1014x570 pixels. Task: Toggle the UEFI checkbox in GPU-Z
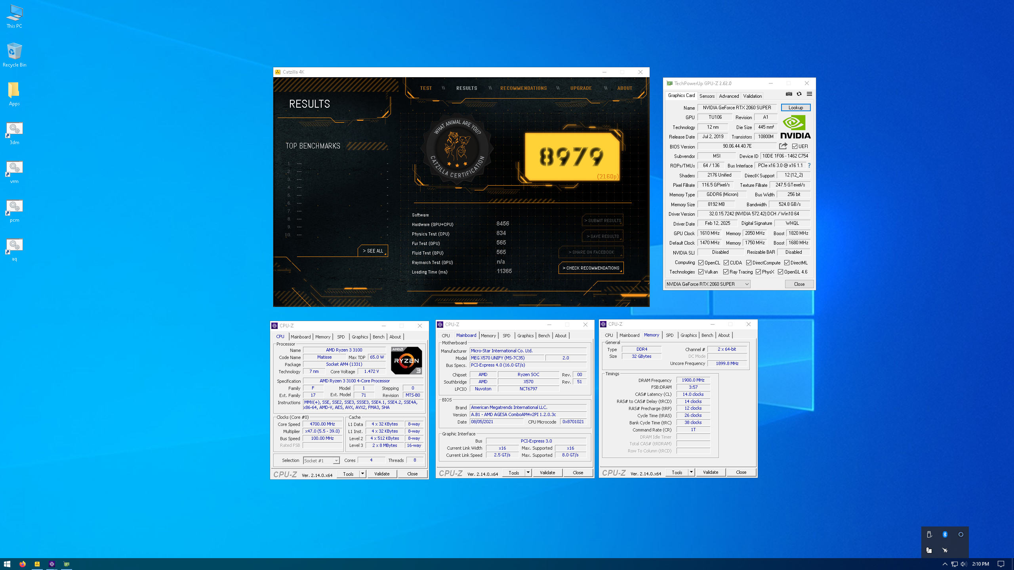[794, 146]
